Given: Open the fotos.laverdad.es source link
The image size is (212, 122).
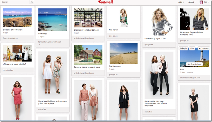Looking at the screenshot, I should (x=10, y=38).
